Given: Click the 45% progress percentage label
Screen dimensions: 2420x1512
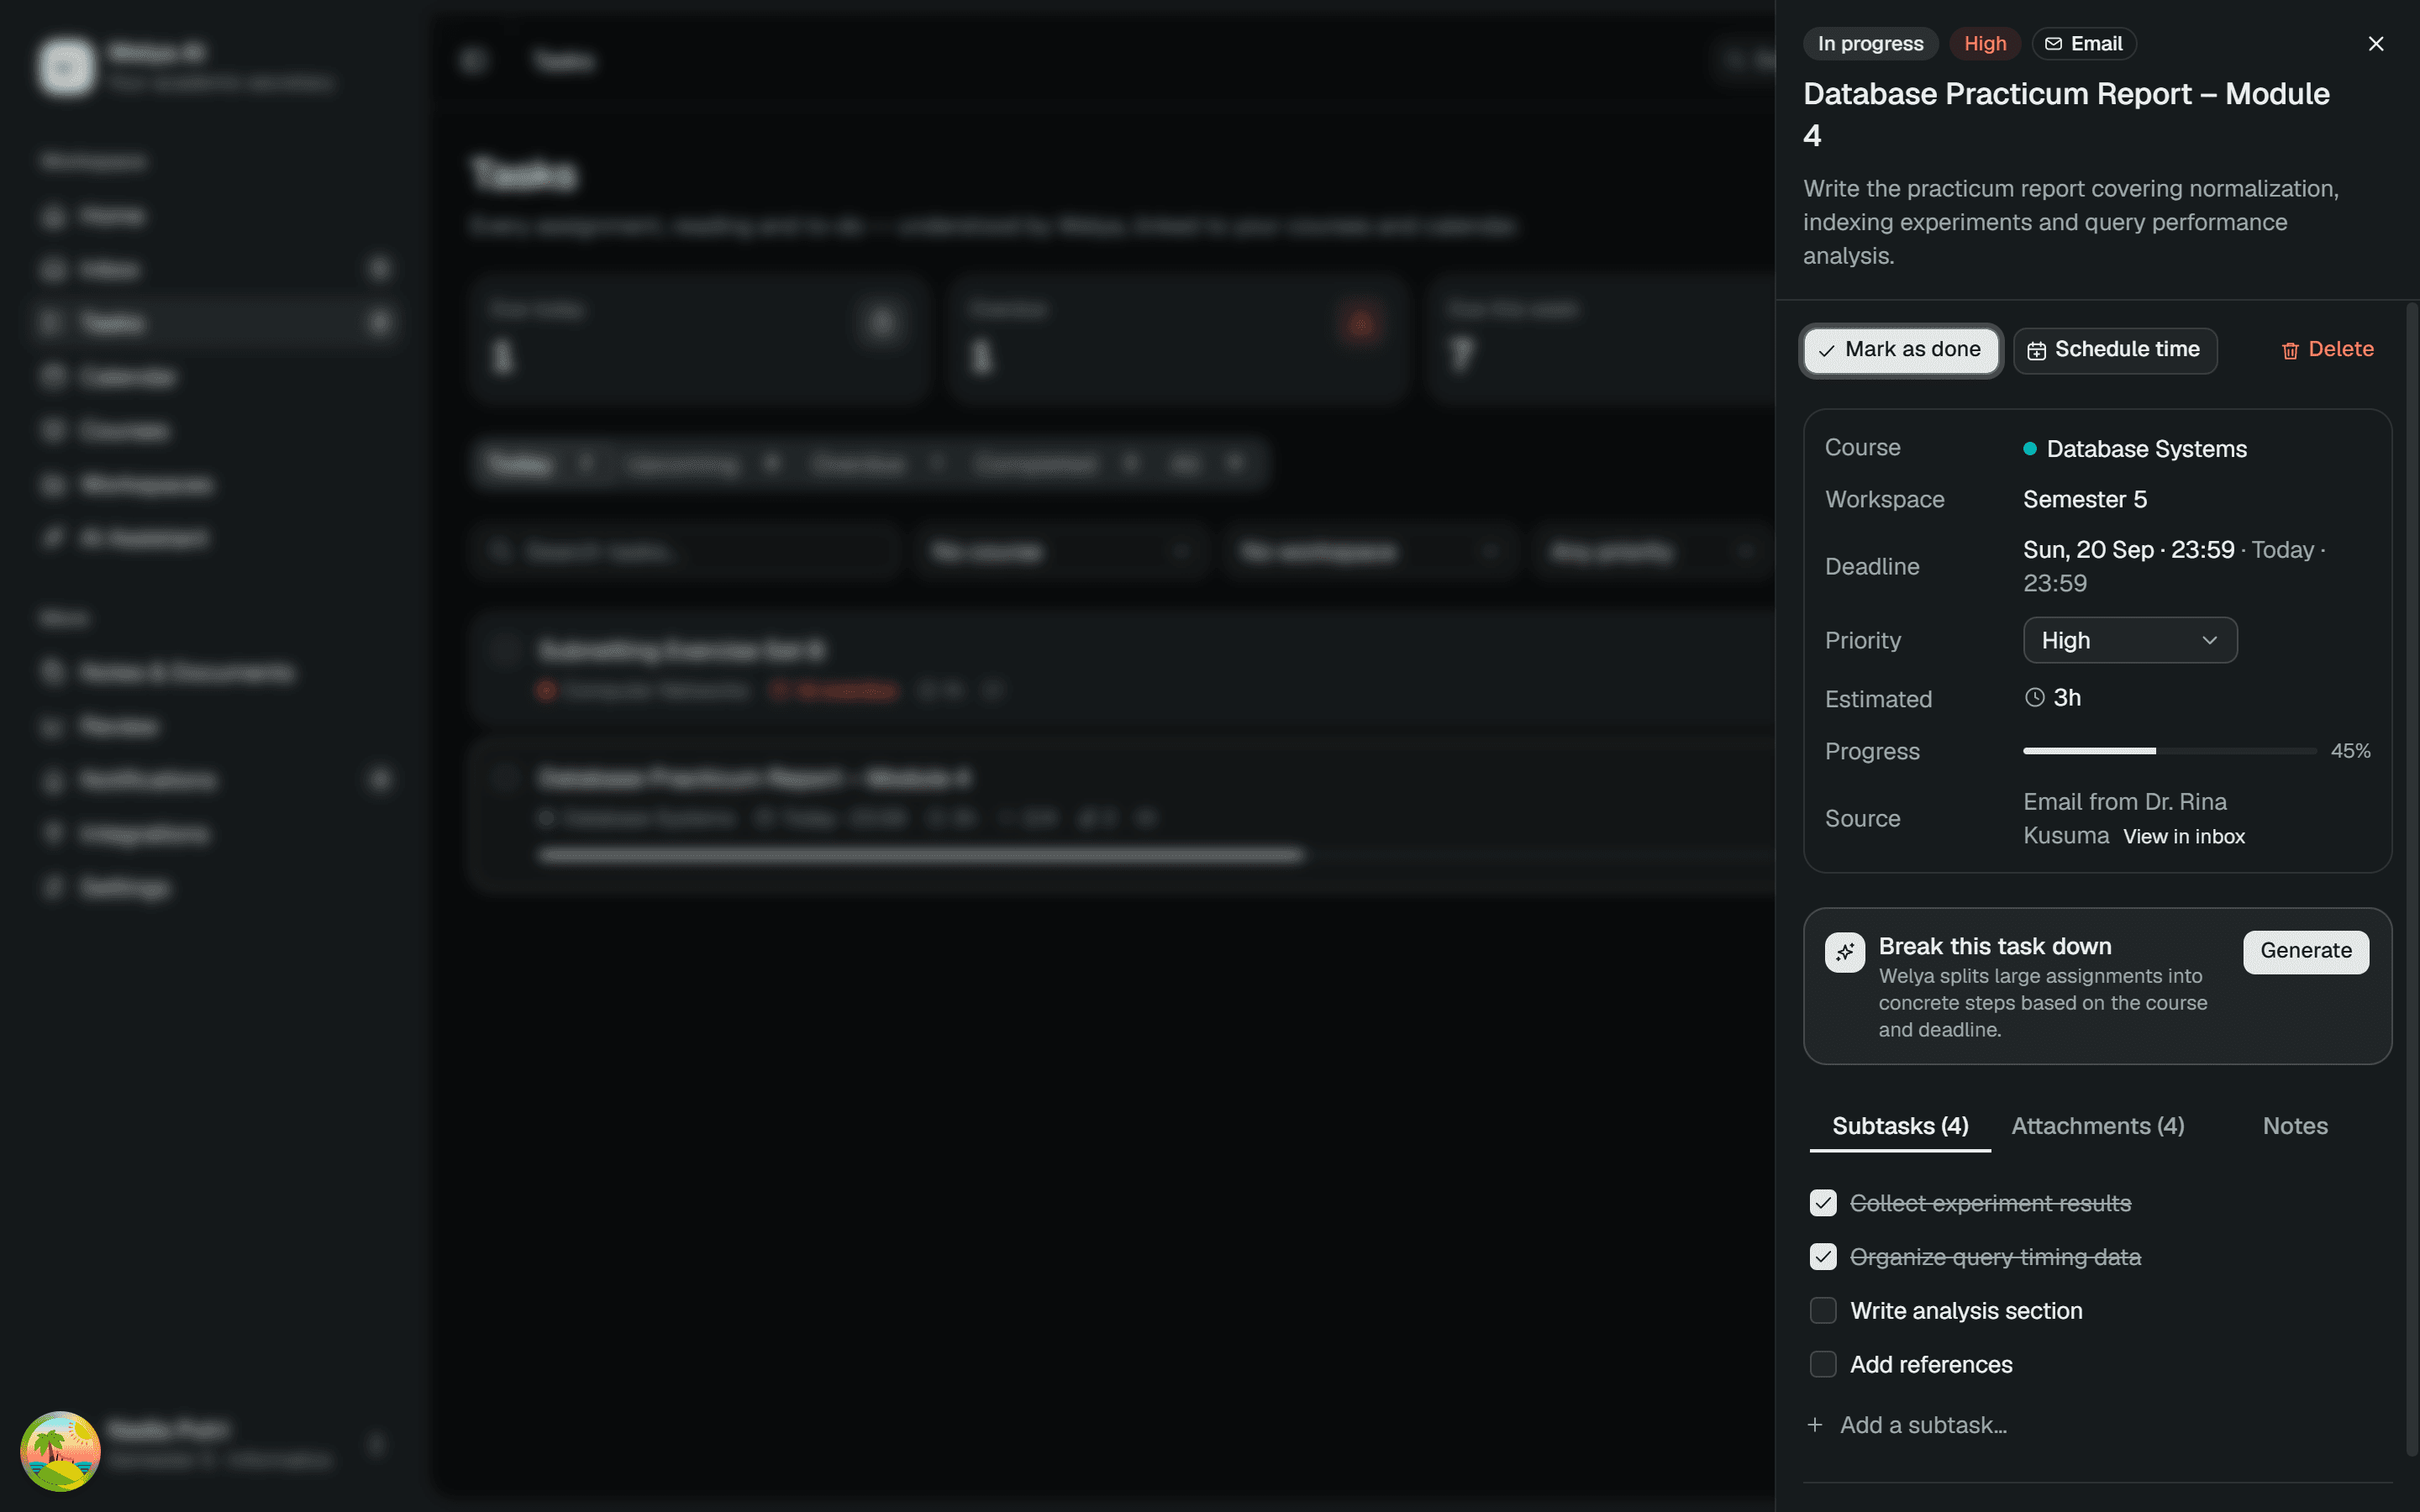Looking at the screenshot, I should (x=2350, y=751).
